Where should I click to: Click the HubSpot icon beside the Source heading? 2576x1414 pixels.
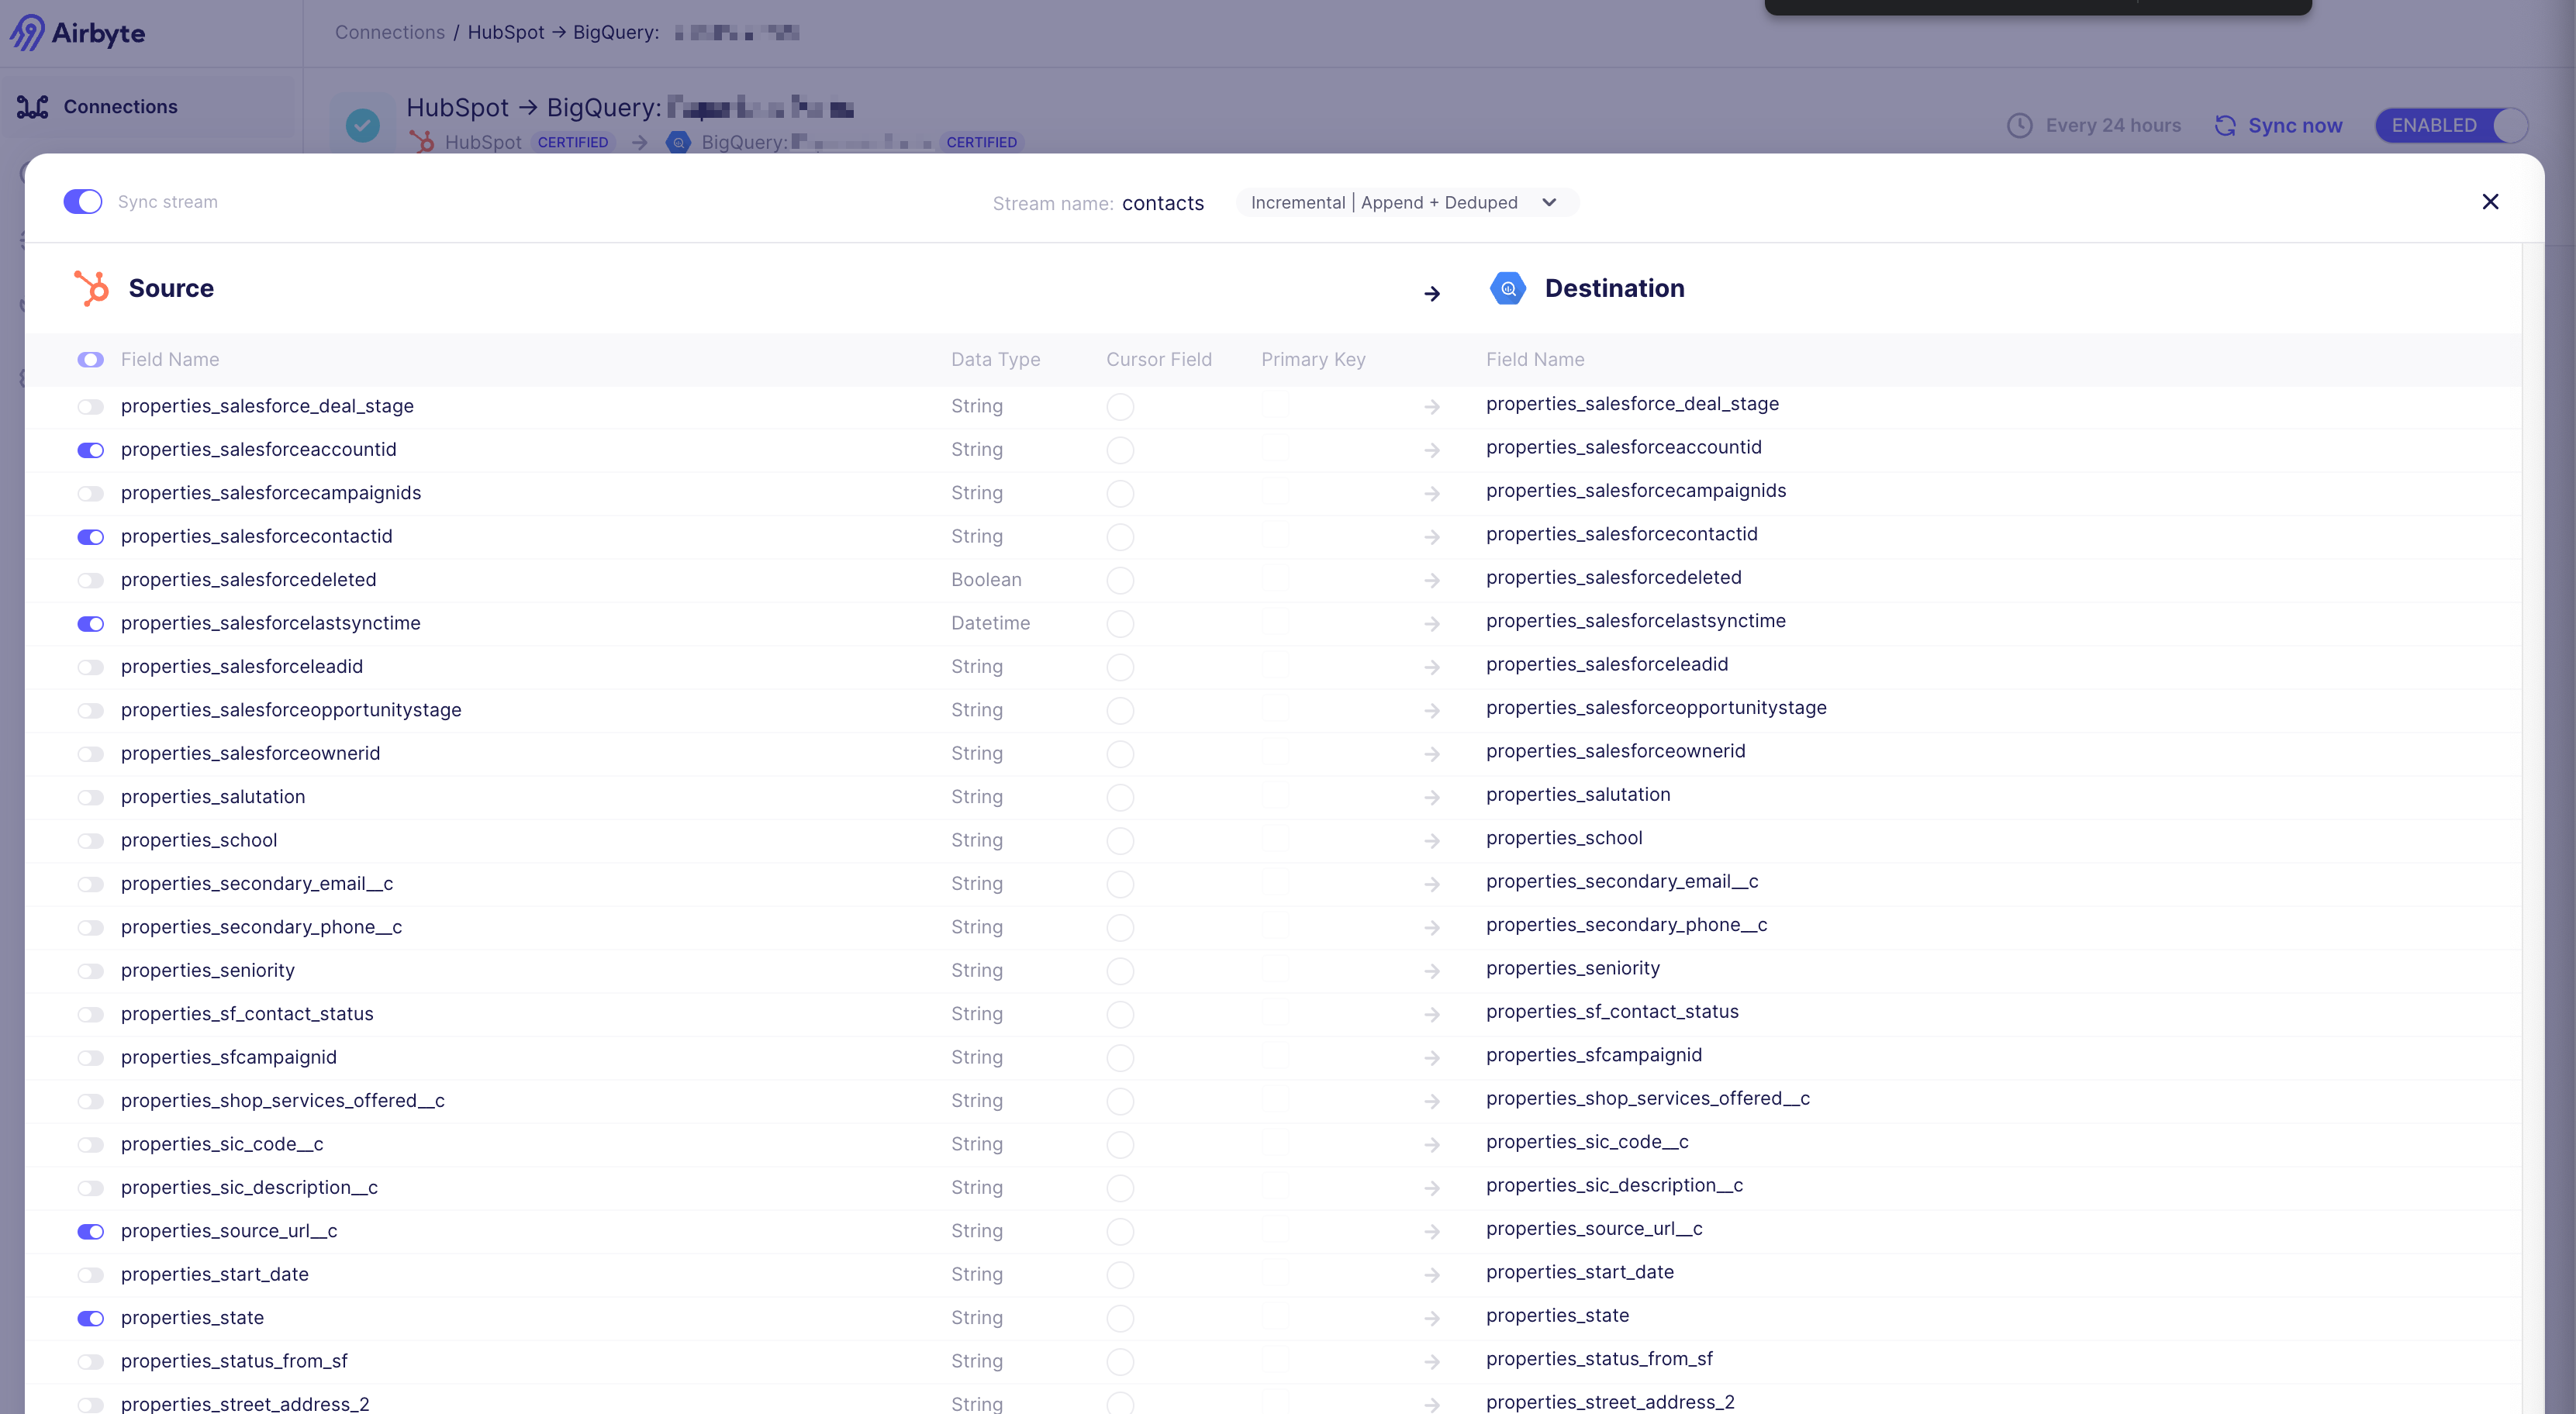point(91,288)
